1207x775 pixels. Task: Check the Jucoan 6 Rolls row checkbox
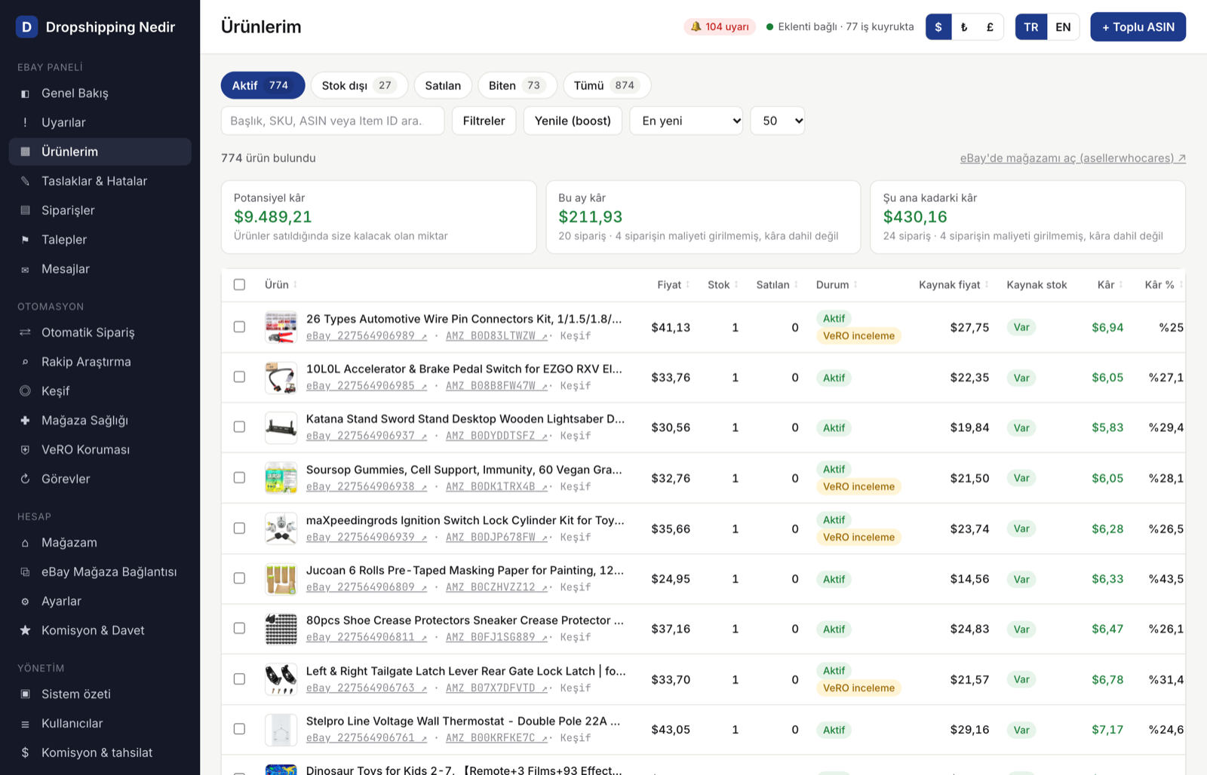[x=239, y=578]
